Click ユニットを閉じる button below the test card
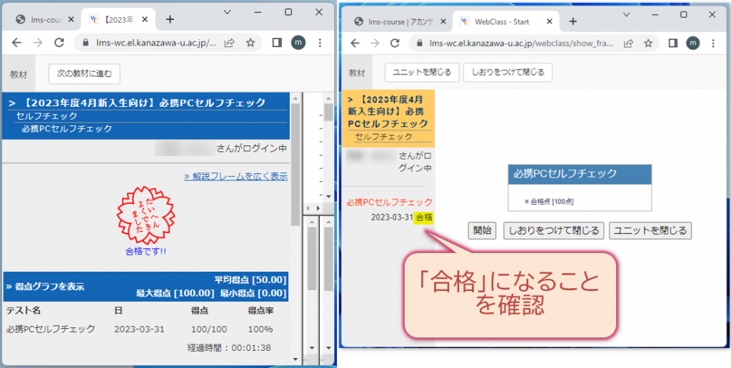The width and height of the screenshot is (731, 368). (x=650, y=230)
